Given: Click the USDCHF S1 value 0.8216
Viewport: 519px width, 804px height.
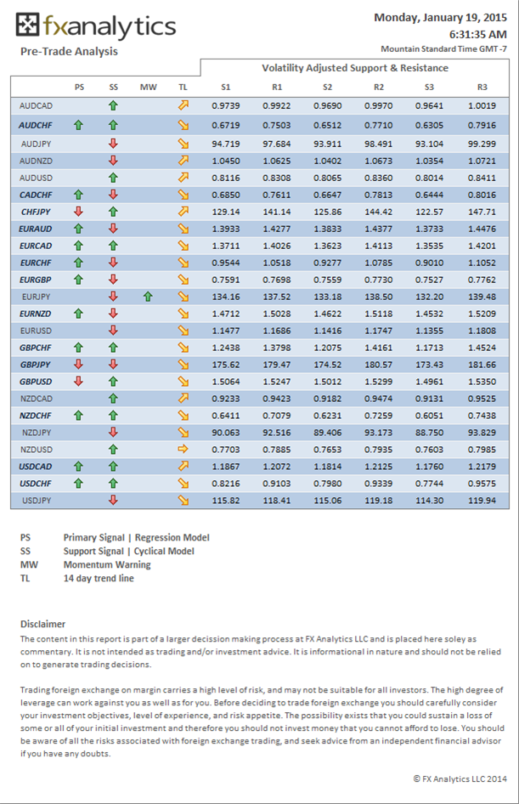Looking at the screenshot, I should tap(225, 484).
